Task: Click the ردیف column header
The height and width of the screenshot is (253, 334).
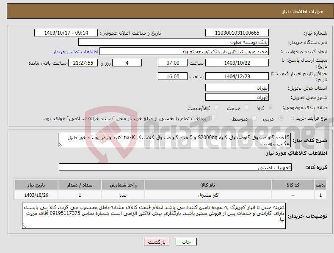Action: tap(320, 185)
